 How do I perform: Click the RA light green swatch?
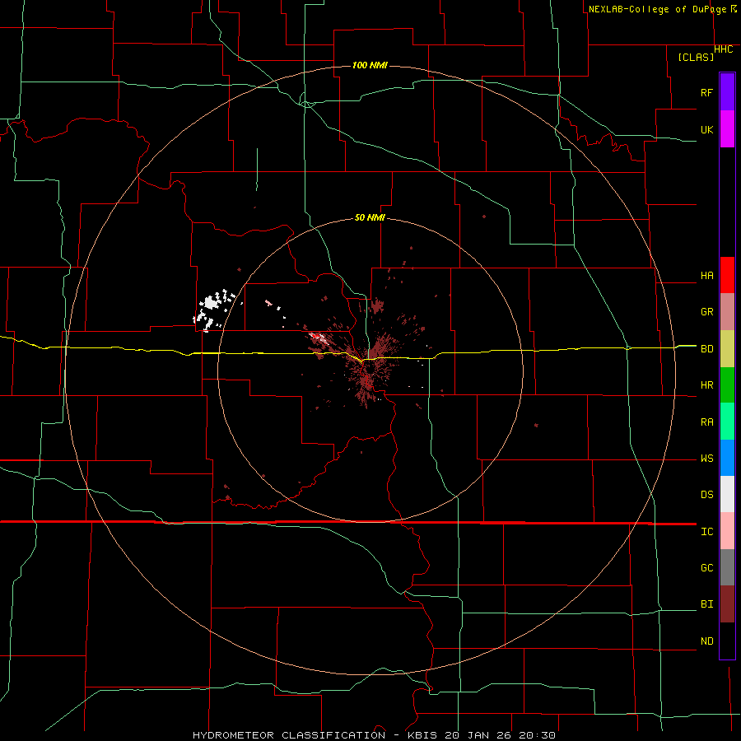pos(727,422)
